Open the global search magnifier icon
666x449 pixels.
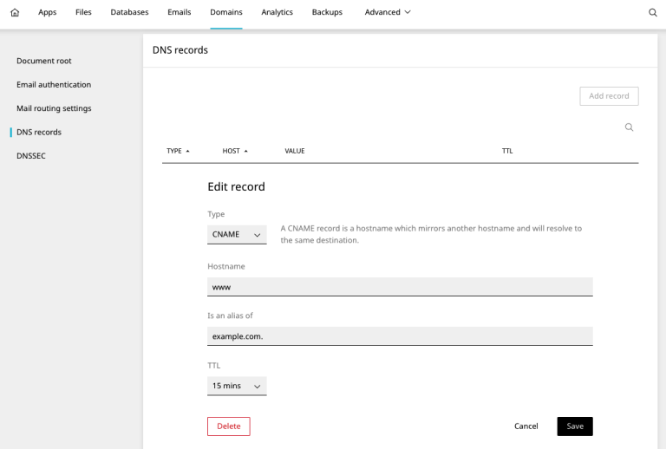coord(653,12)
